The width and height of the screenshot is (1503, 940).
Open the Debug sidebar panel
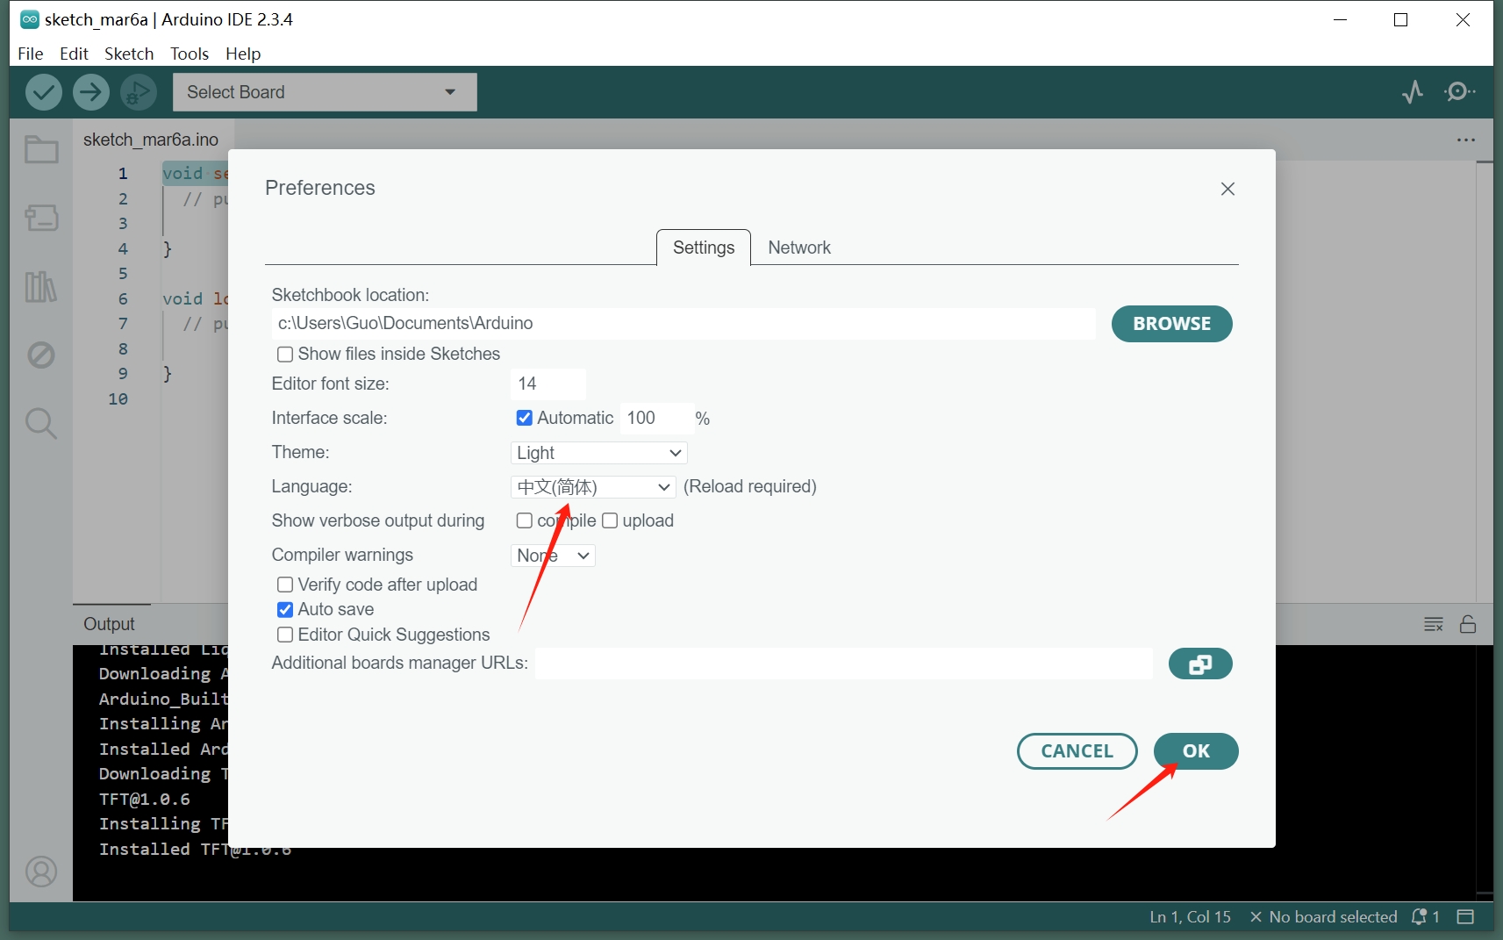tap(41, 355)
